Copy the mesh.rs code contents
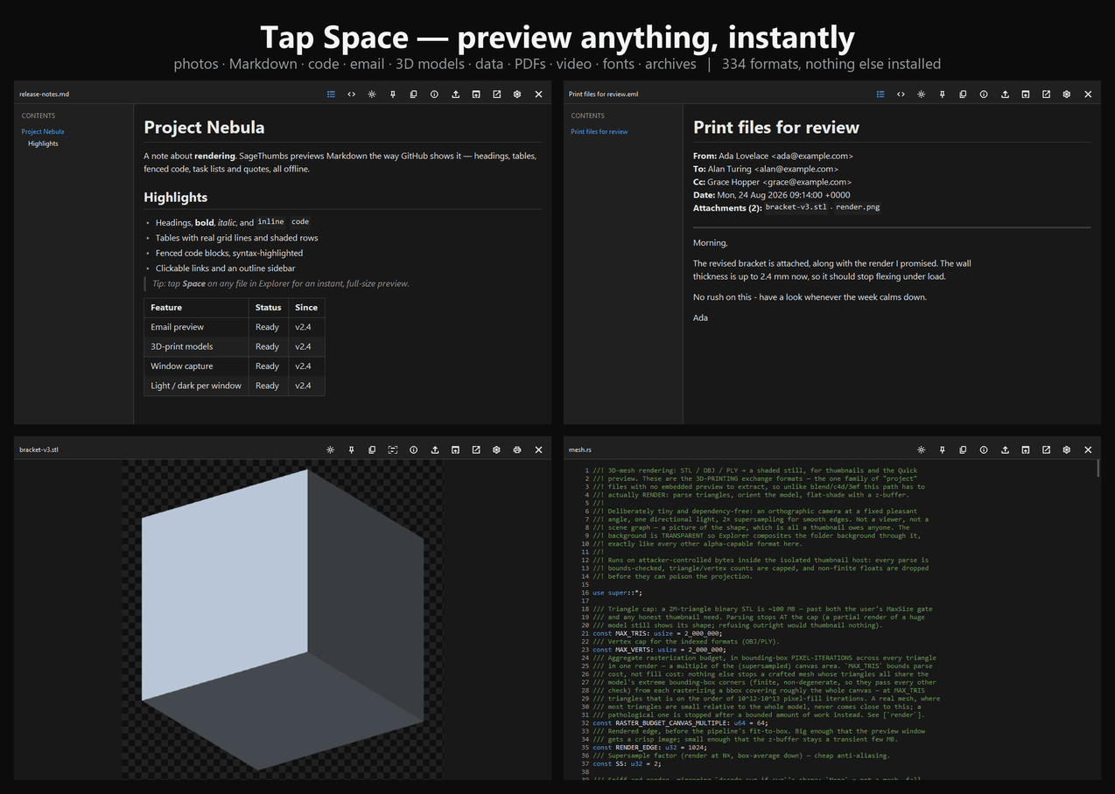 (x=963, y=449)
